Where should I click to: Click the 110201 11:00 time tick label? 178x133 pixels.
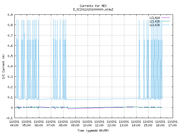point(100,124)
